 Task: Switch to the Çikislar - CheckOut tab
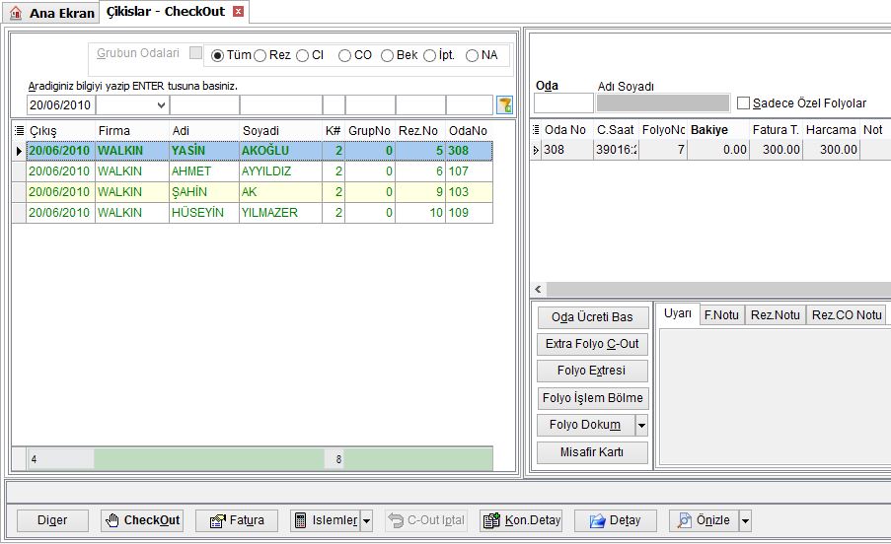174,12
